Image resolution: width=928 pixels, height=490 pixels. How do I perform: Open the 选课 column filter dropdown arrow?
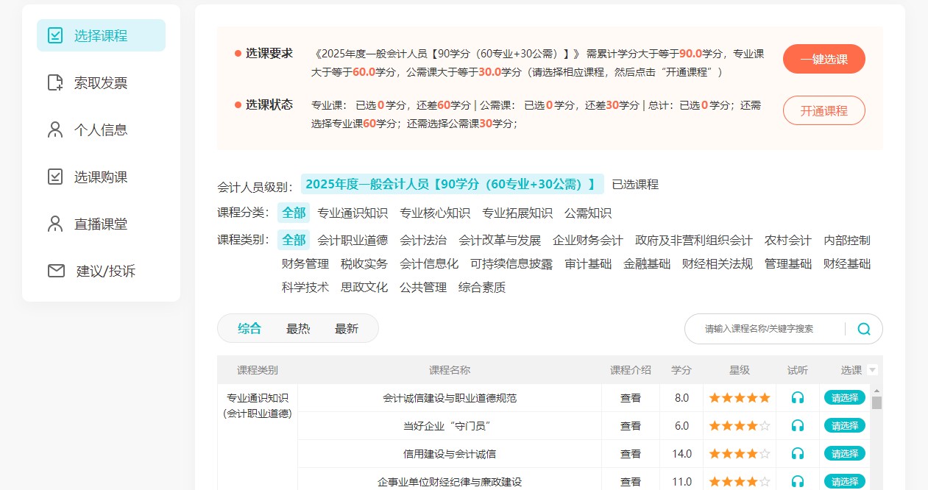pos(871,370)
